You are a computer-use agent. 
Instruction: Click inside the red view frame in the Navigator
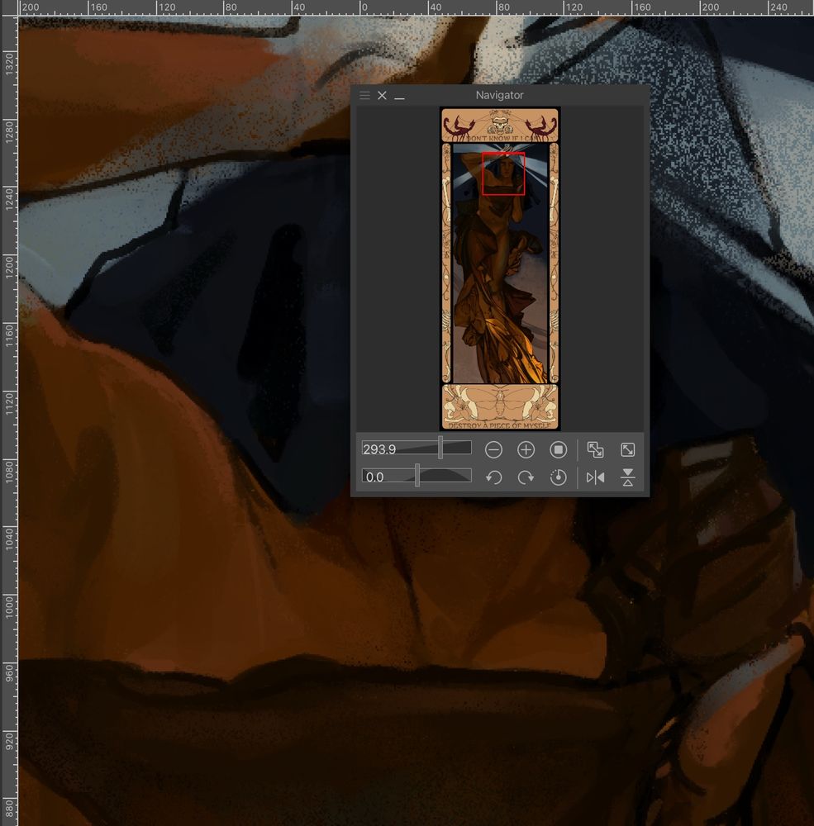503,173
